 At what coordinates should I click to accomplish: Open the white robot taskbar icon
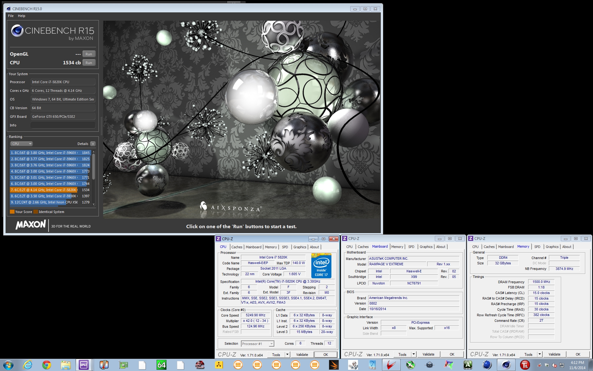(353, 365)
